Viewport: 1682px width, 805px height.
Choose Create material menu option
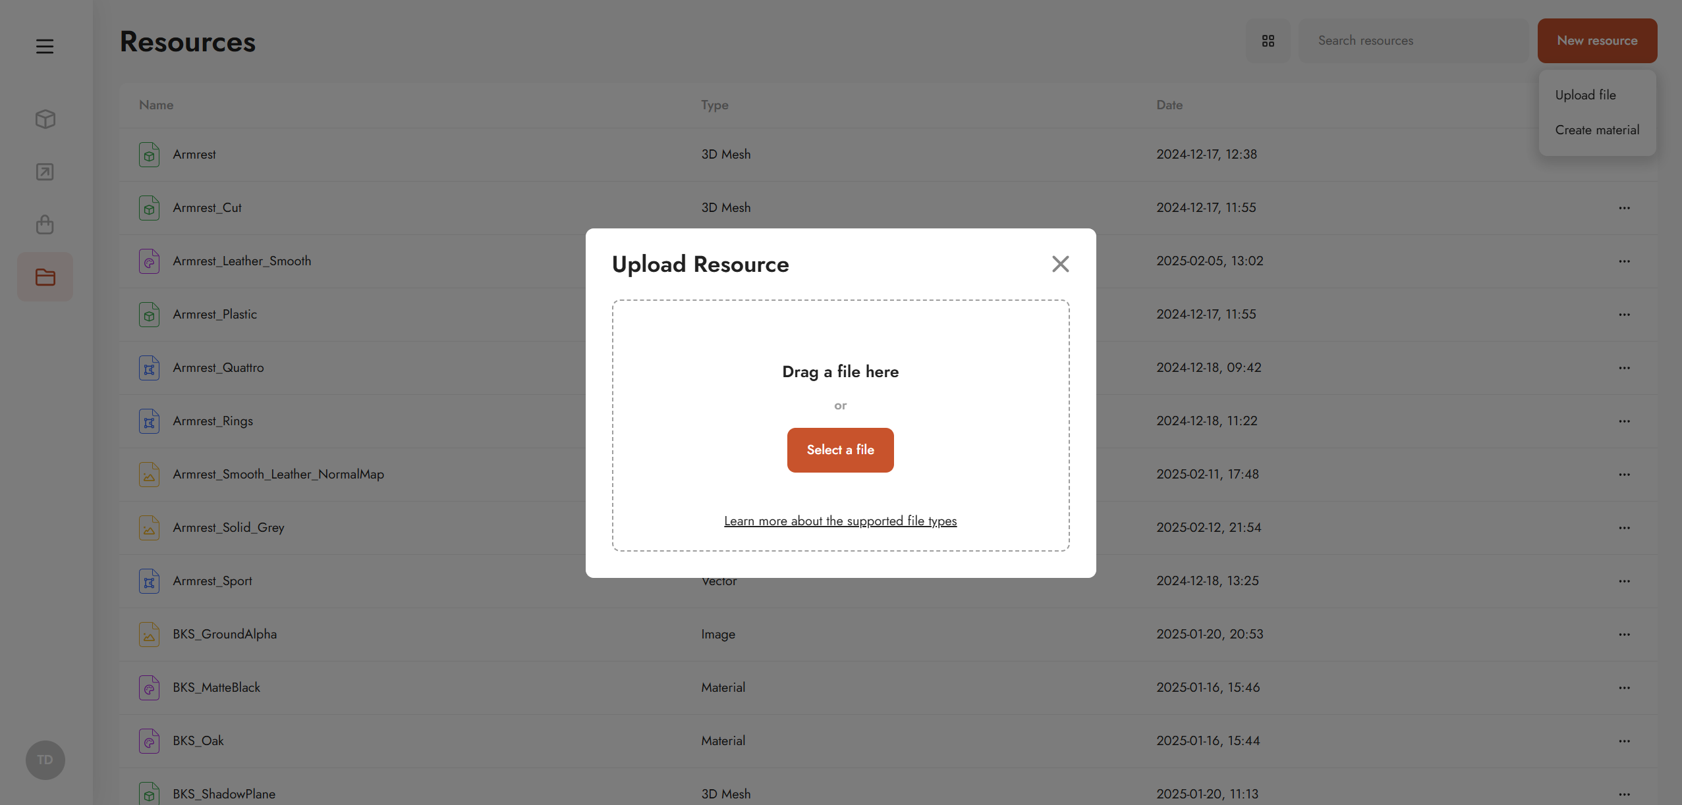click(1597, 130)
